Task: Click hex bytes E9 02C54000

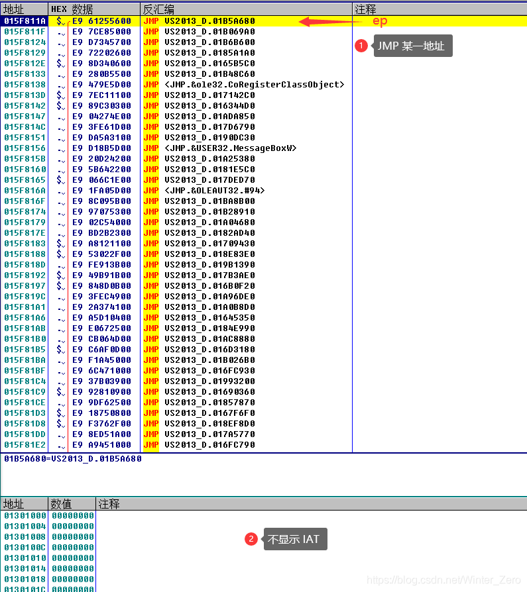Action: point(101,222)
